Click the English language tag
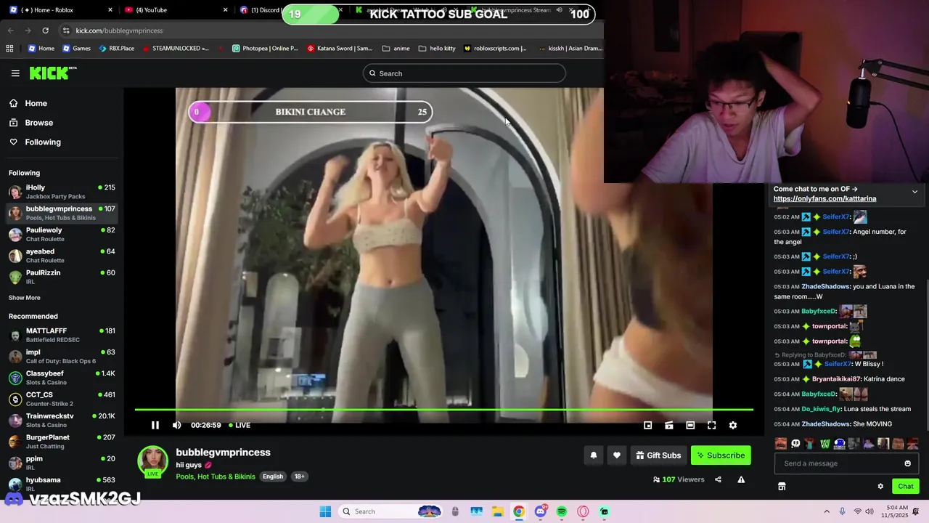This screenshot has width=929, height=523. coord(273,477)
